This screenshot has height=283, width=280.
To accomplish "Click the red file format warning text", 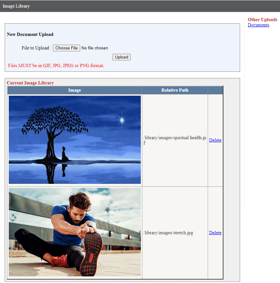I will point(56,66).
